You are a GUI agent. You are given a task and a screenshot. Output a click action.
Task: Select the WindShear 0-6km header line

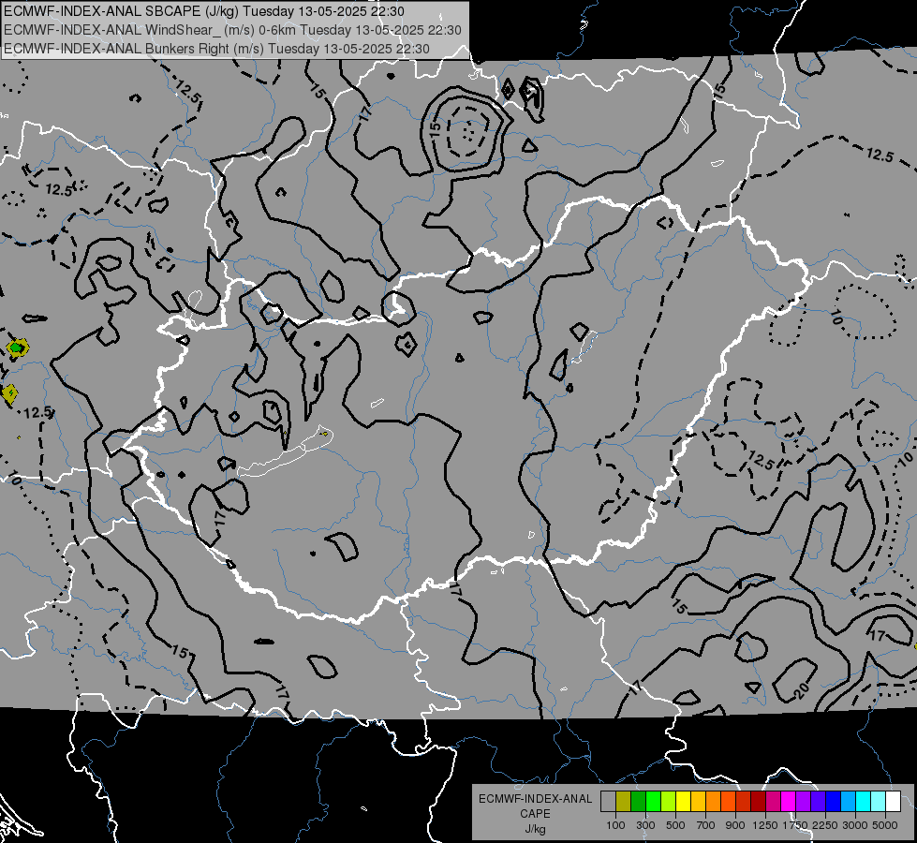pos(232,30)
